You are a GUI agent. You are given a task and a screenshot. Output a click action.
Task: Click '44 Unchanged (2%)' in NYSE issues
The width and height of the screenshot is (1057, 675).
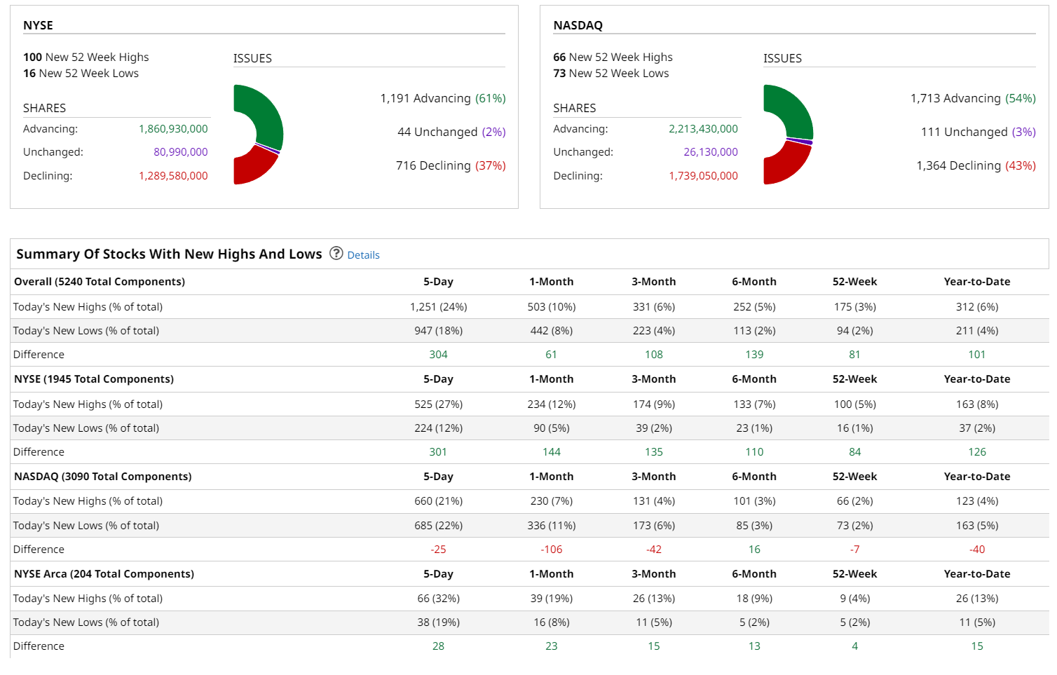click(x=451, y=132)
